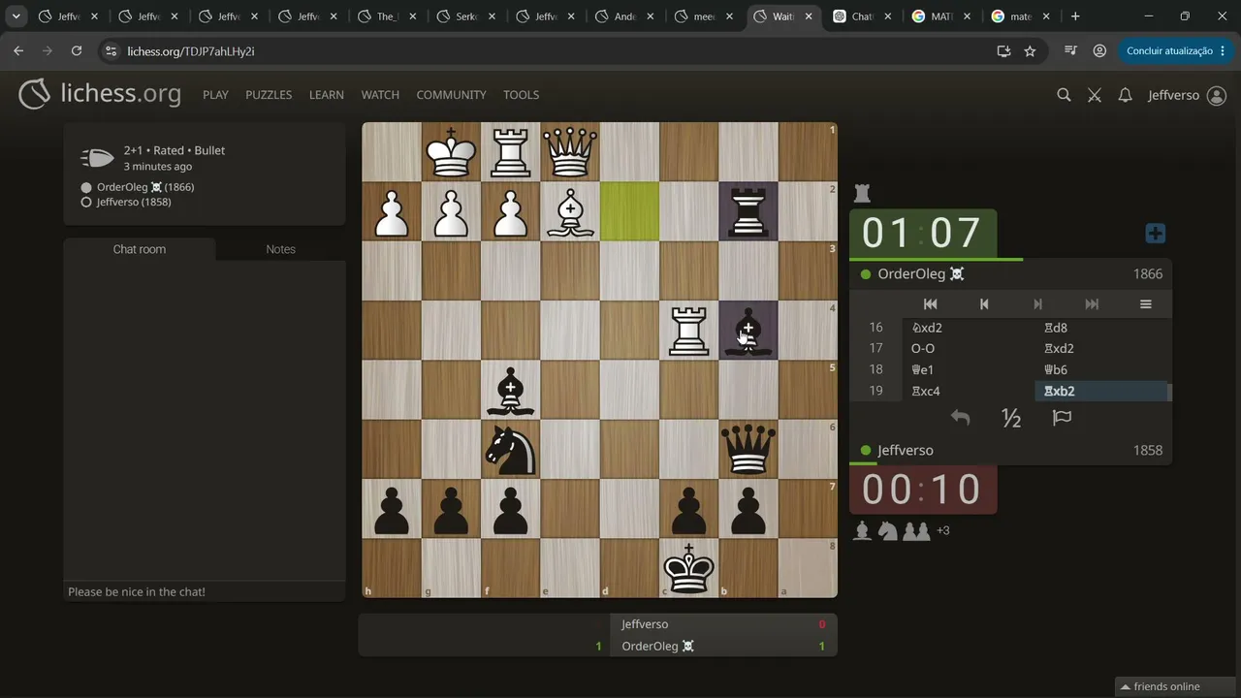The height and width of the screenshot is (698, 1241).
Task: Select the black bishop on rank 5
Action: [x=511, y=390]
